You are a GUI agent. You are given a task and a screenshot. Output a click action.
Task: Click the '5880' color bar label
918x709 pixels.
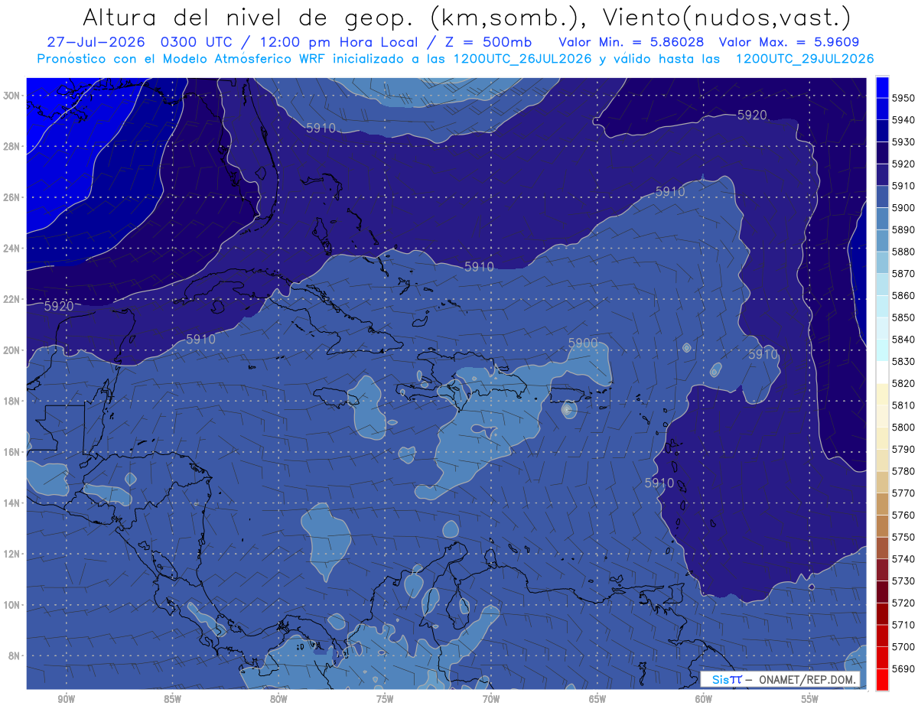pyautogui.click(x=903, y=252)
